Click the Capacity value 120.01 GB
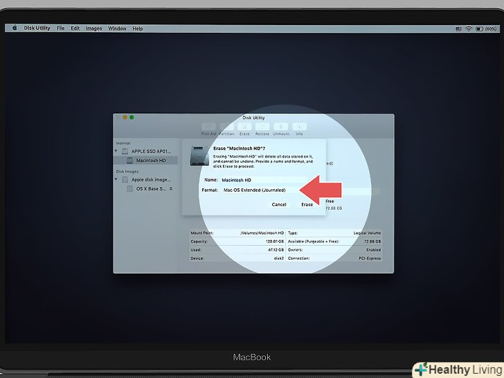Image resolution: width=504 pixels, height=378 pixels. click(x=275, y=241)
